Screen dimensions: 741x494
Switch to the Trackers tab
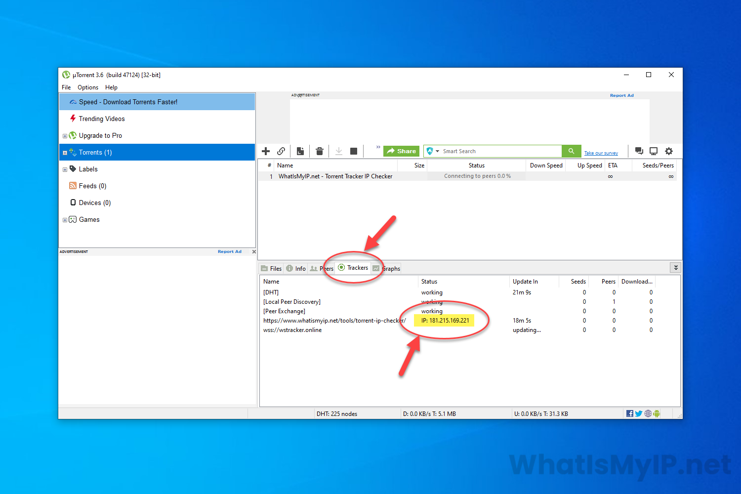(x=353, y=268)
